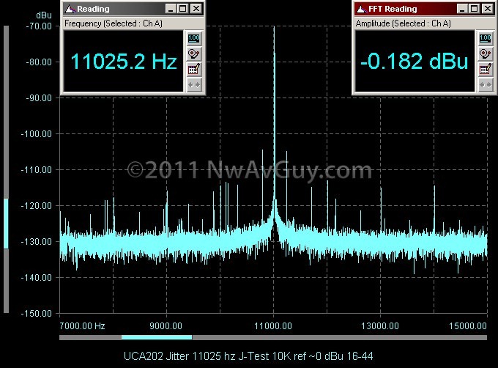Click the -140.00 y-axis label

[36, 278]
